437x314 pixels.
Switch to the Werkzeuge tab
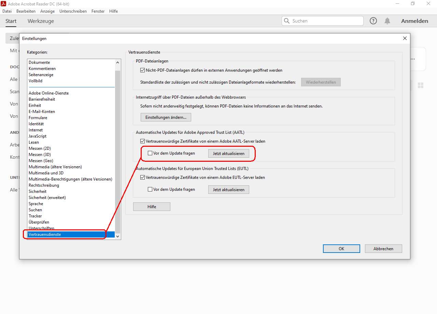[41, 21]
